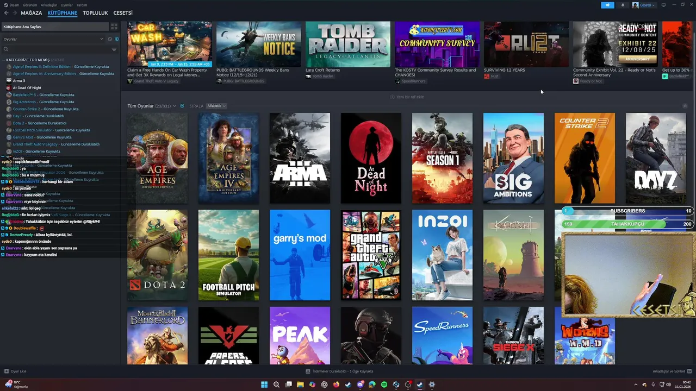Click the recent activity clock filter icon
696x391 pixels.
110,39
